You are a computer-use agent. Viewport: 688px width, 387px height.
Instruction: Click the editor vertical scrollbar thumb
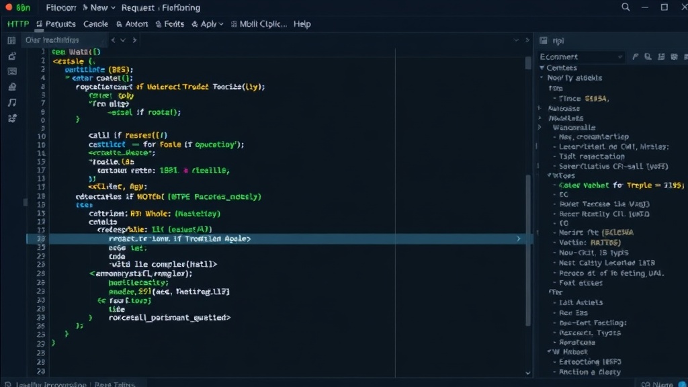coord(528,250)
